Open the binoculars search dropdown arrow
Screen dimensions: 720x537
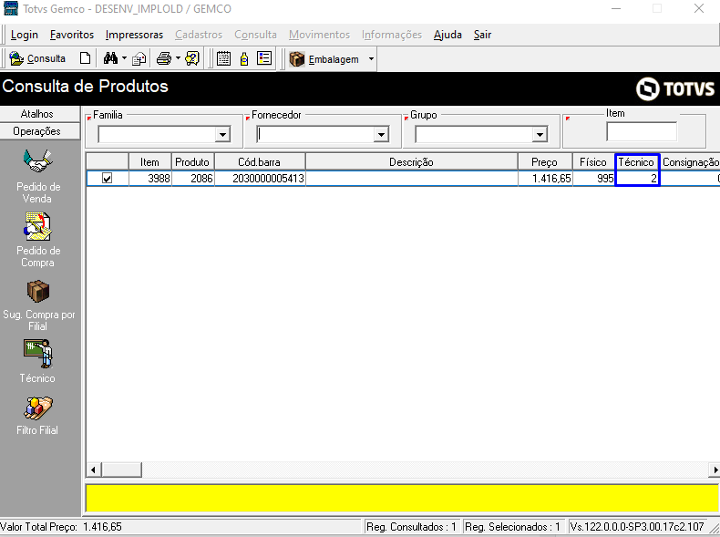tap(124, 58)
